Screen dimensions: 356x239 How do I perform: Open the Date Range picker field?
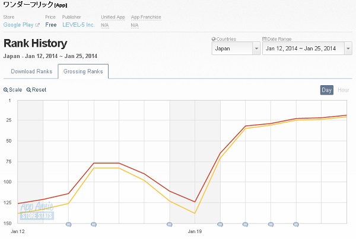coord(307,48)
